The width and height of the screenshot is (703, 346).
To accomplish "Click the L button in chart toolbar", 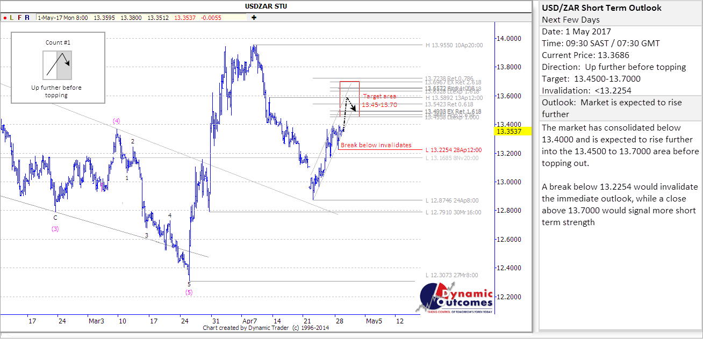I will point(12,17).
